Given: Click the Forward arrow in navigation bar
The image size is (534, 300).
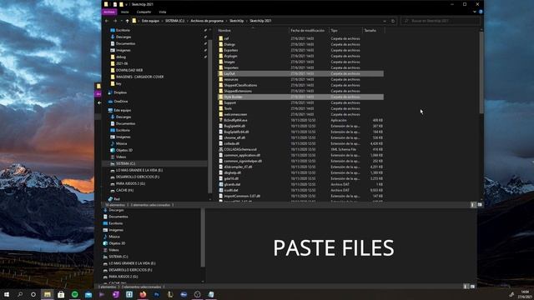Looking at the screenshot, I should point(115,21).
